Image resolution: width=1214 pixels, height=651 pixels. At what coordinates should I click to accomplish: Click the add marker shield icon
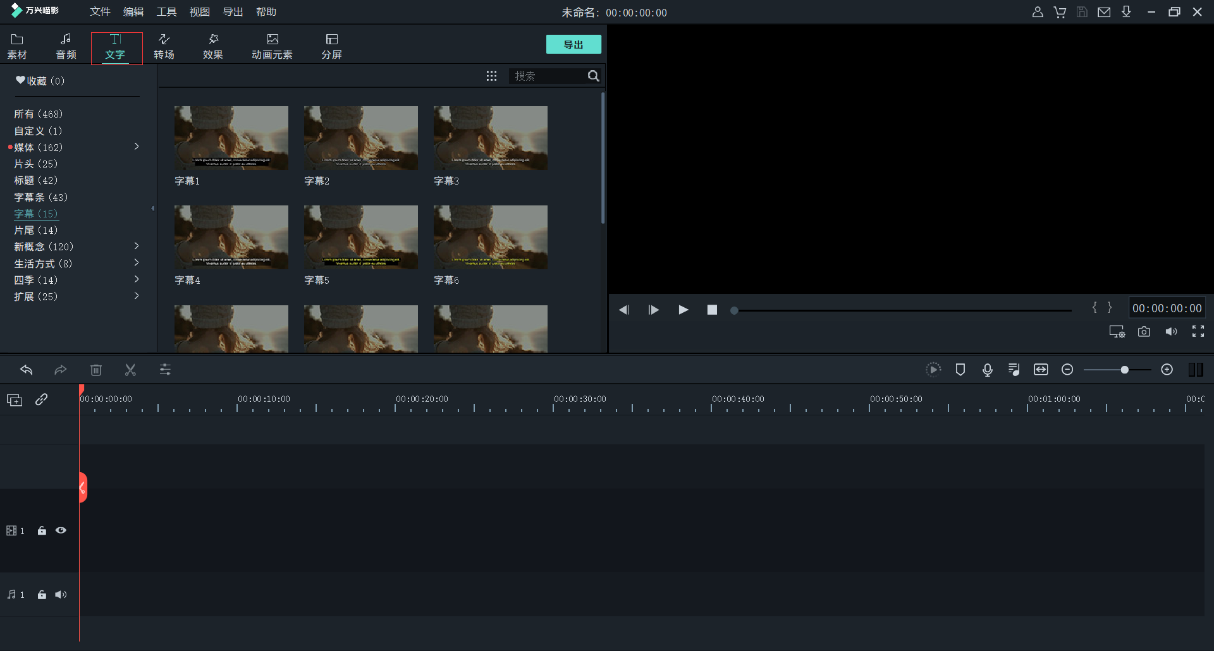pyautogui.click(x=960, y=370)
